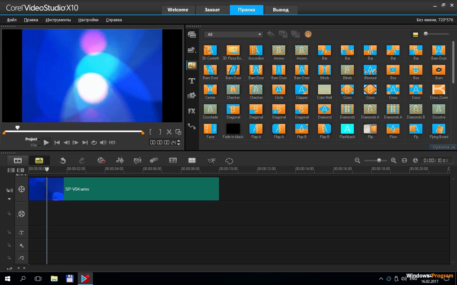Switch to Storyboard view mode
This screenshot has height=285, width=457.
(x=18, y=161)
